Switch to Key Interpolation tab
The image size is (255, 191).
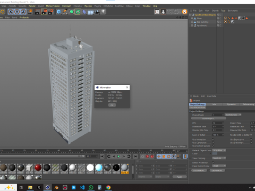click(x=198, y=107)
